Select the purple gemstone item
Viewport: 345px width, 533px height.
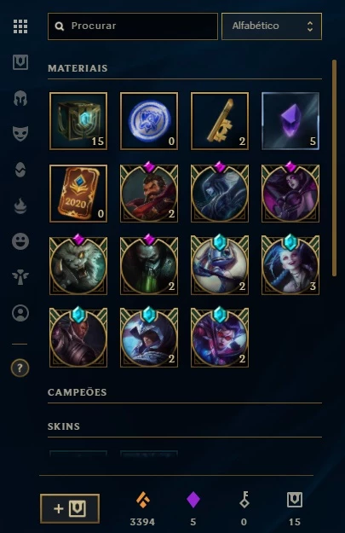tap(290, 121)
